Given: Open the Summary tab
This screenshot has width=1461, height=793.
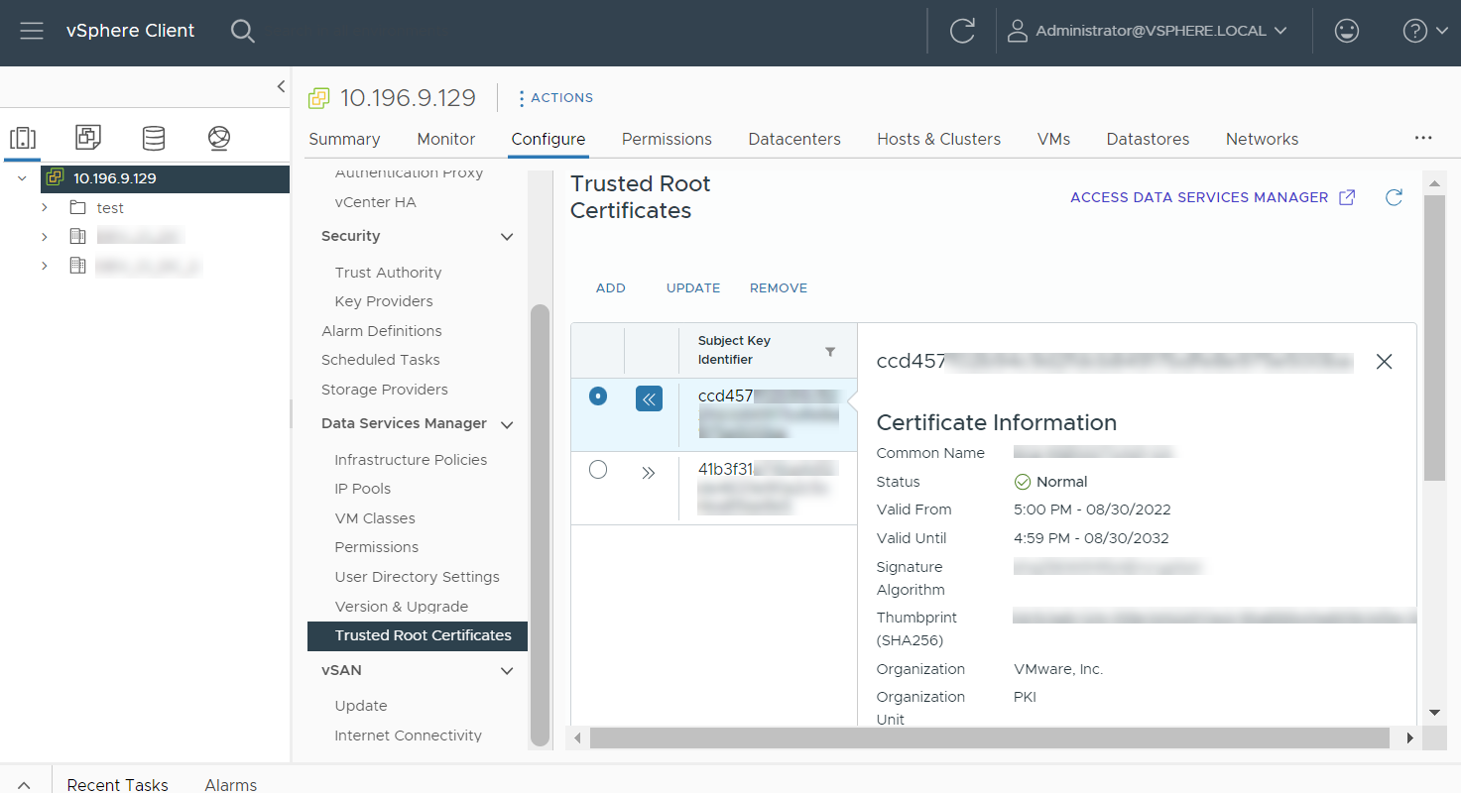Looking at the screenshot, I should 344,139.
